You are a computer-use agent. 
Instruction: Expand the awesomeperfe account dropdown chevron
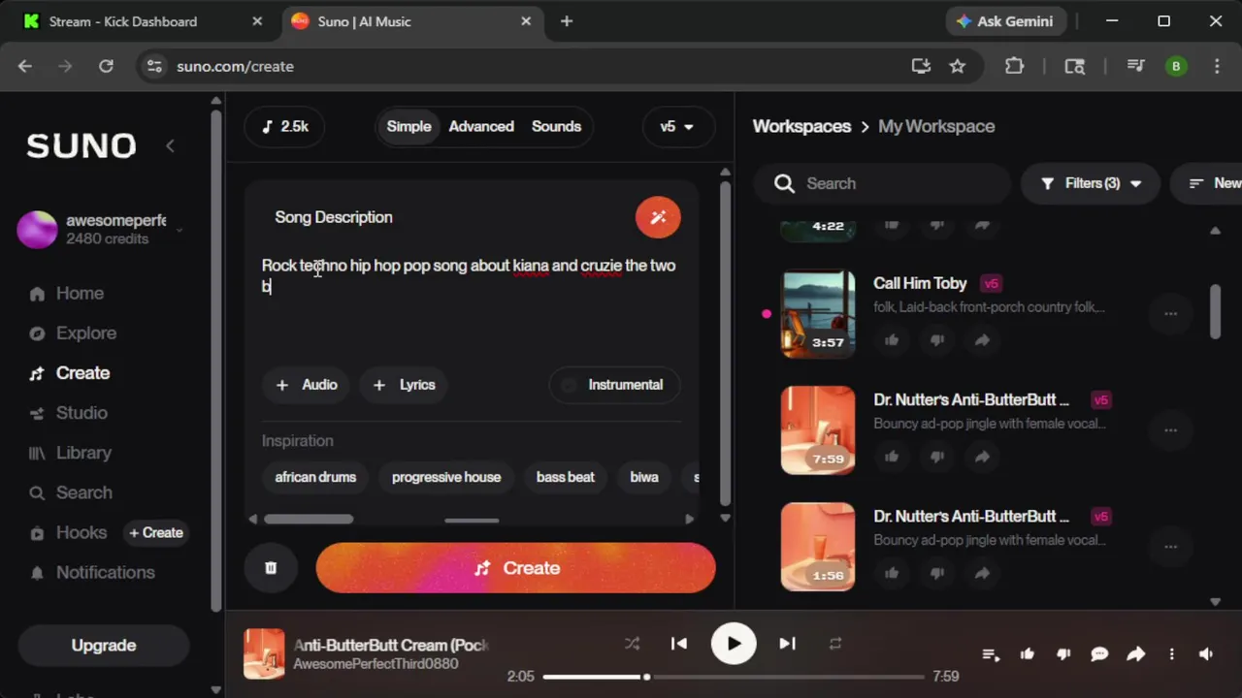click(x=180, y=230)
